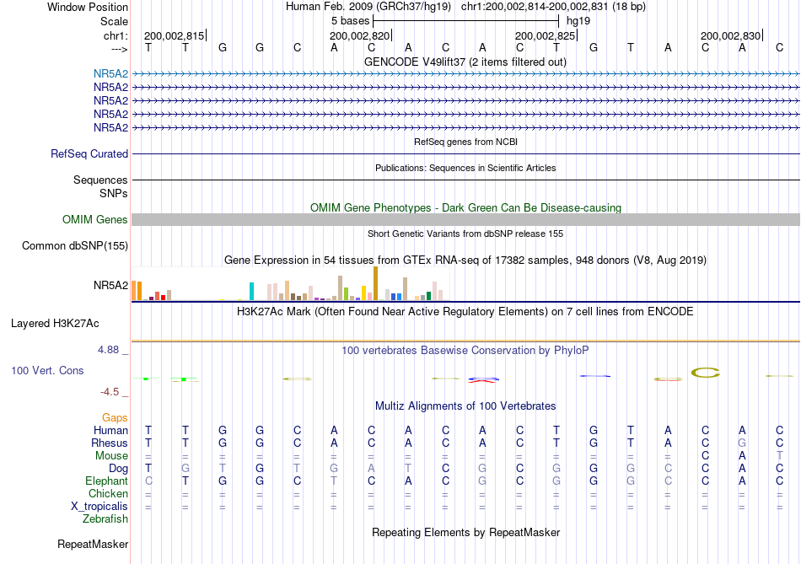Click the light blue NR5A2 transcript arrows
Image resolution: width=801 pixels, height=564 pixels.
click(465, 74)
